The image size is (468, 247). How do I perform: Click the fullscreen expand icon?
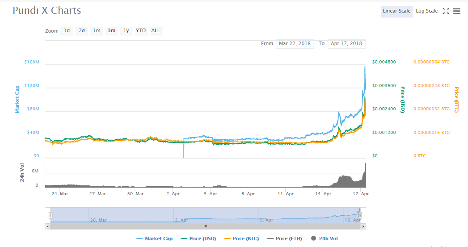point(446,11)
